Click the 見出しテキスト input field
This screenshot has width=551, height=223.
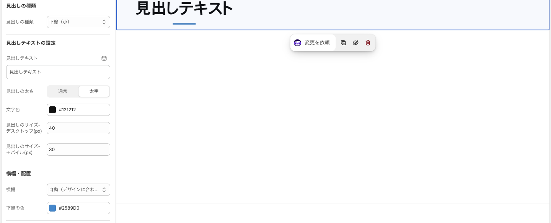point(58,72)
